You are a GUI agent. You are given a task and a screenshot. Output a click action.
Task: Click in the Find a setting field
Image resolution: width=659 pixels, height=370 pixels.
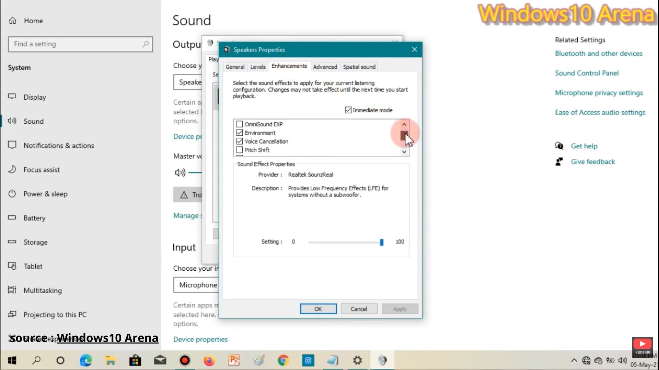(x=81, y=44)
